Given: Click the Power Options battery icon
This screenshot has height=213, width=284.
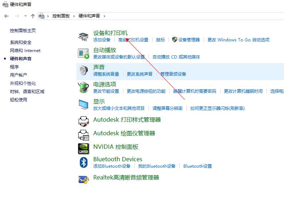Looking at the screenshot, I should [83, 87].
